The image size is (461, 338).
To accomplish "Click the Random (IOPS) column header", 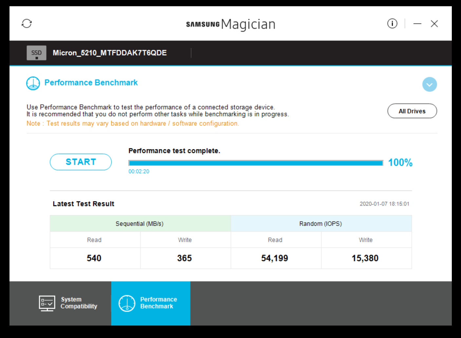I will click(x=321, y=224).
